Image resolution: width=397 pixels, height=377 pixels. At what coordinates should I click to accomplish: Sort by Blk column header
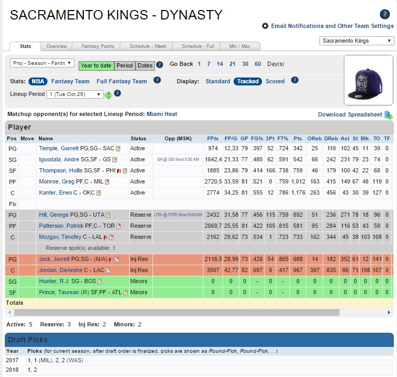point(365,139)
